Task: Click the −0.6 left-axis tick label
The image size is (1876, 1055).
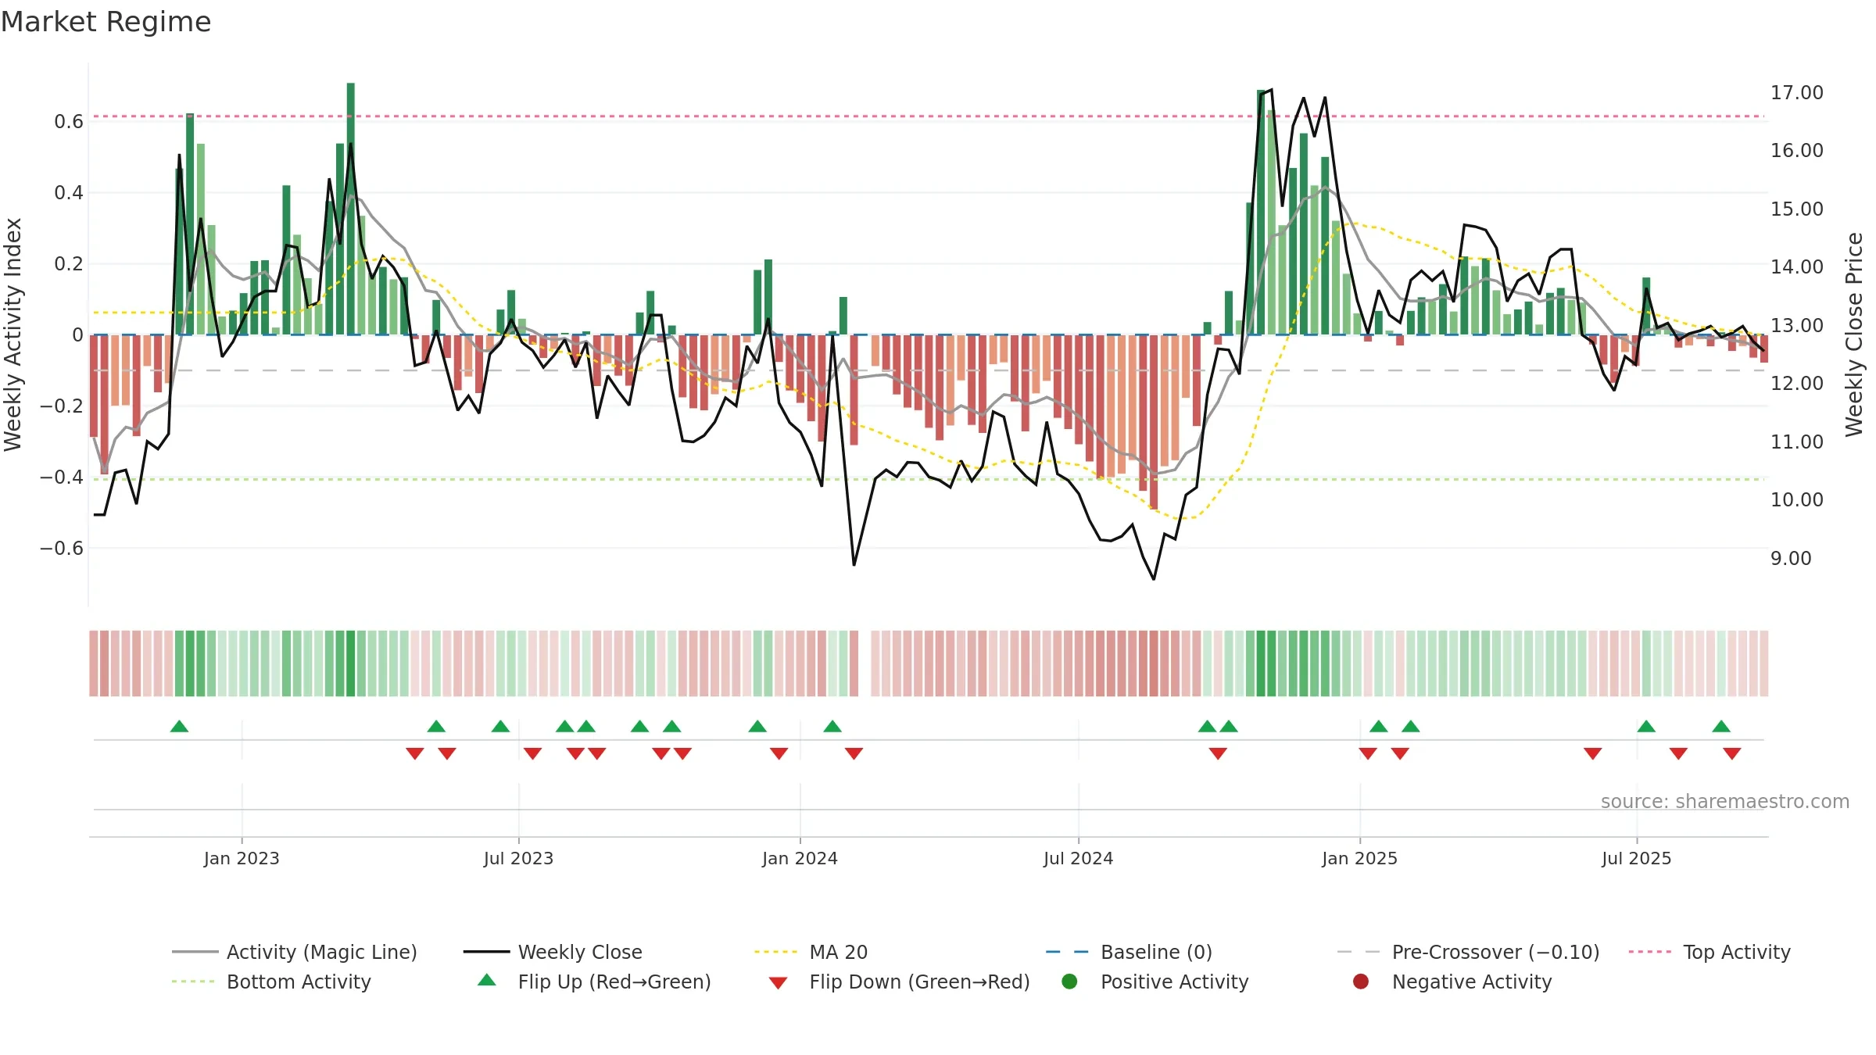Action: point(62,548)
